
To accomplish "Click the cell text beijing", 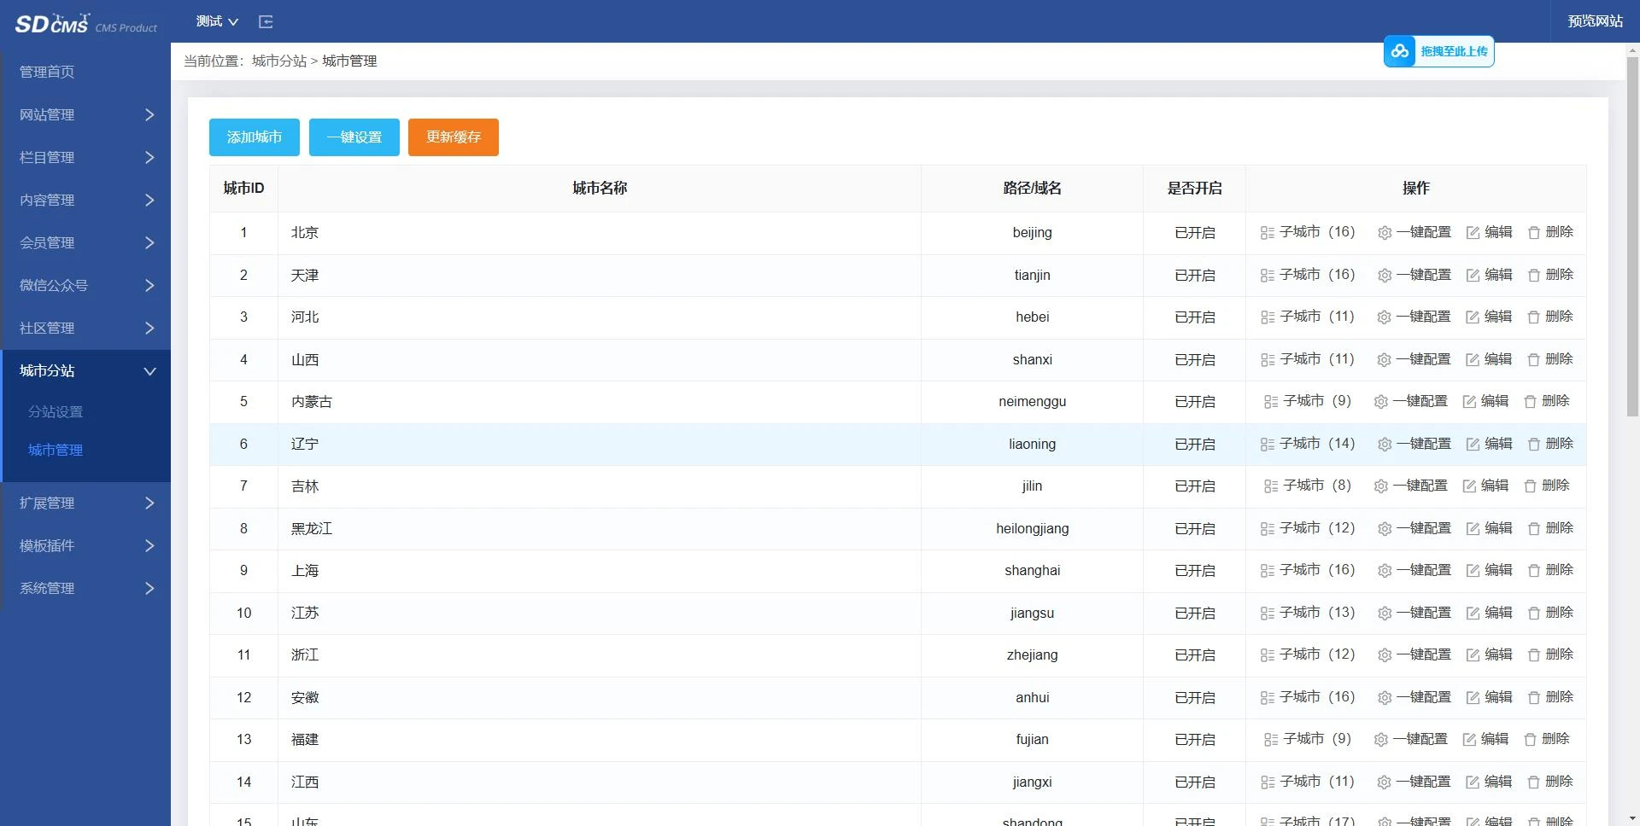I will coord(1032,233).
